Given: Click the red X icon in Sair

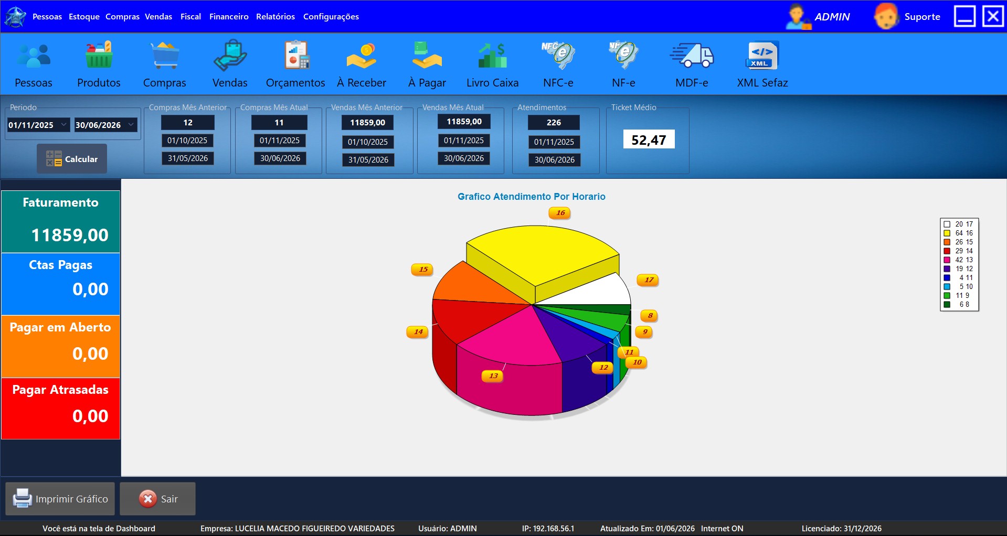Looking at the screenshot, I should (148, 498).
